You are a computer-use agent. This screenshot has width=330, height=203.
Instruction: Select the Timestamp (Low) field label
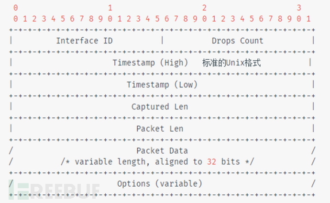(162, 85)
